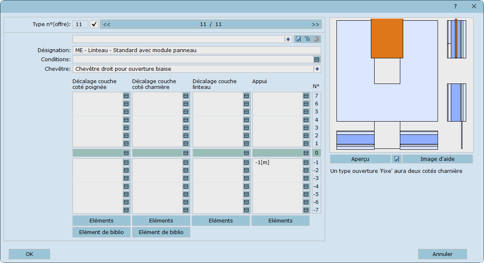
Task: Click the help question mark in title bar
Action: click(x=455, y=6)
